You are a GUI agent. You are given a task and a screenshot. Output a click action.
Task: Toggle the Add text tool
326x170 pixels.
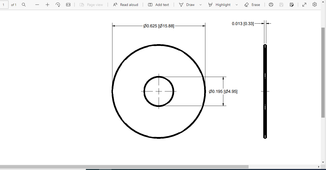click(158, 4)
